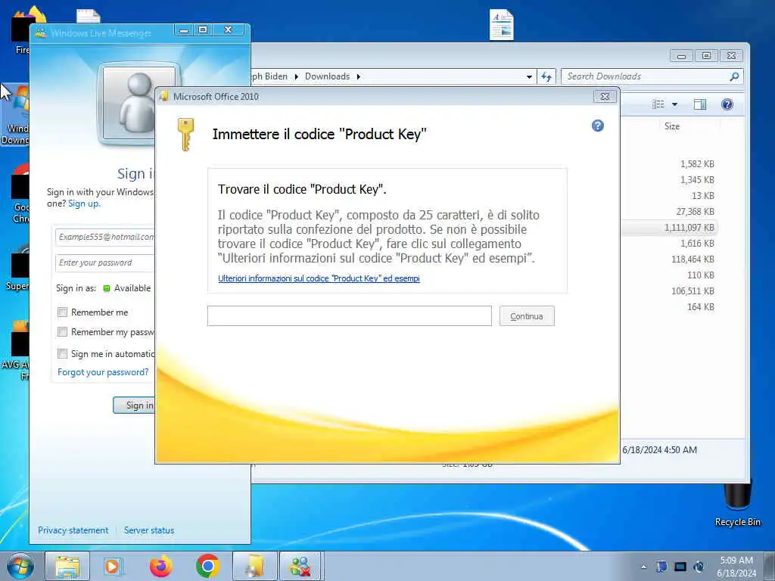775x581 pixels.
Task: Select Downloads in Explorer breadcrumb
Action: [x=327, y=76]
